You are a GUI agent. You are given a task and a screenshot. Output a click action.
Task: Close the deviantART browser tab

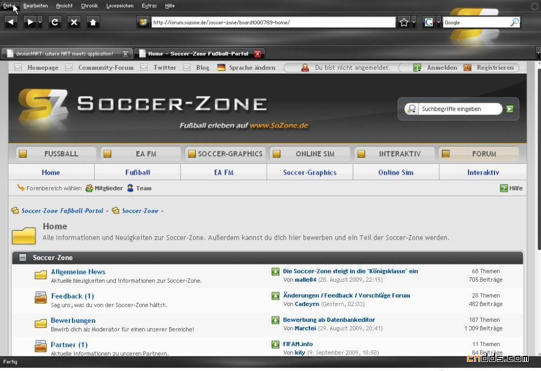tap(126, 54)
